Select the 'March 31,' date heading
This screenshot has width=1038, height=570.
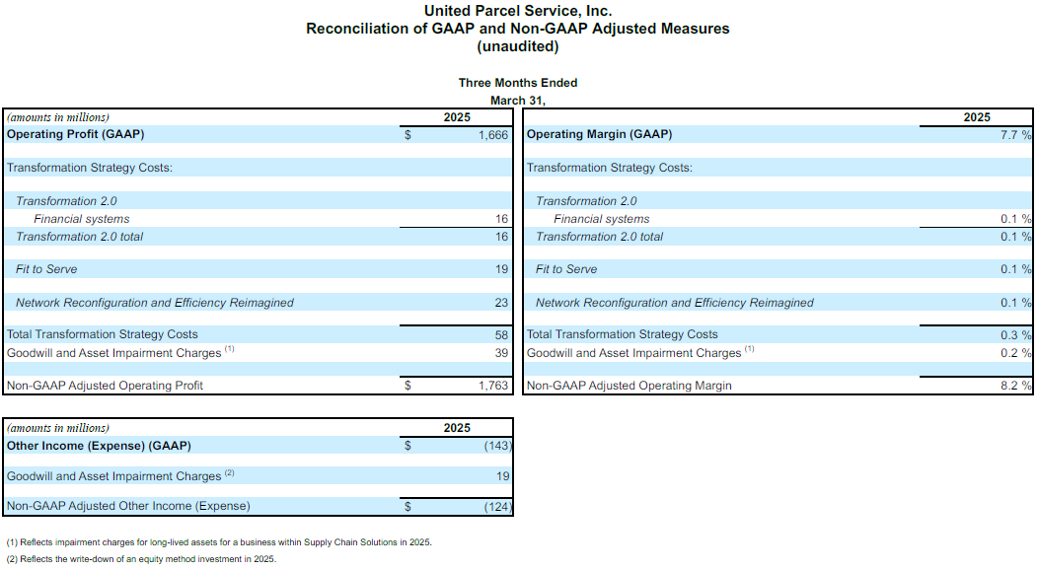[x=518, y=101]
